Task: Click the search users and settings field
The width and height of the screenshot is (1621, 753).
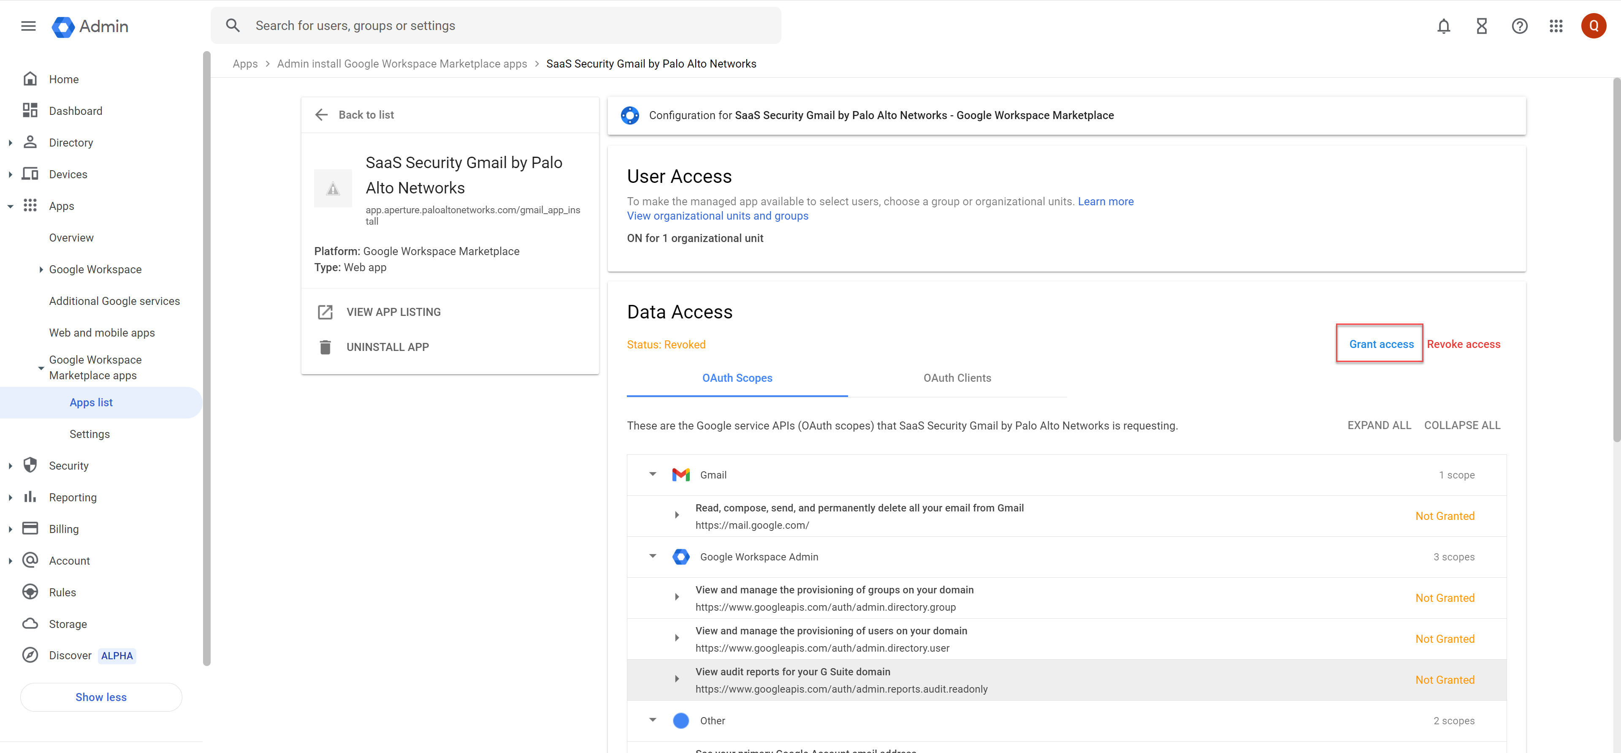Action: point(504,26)
